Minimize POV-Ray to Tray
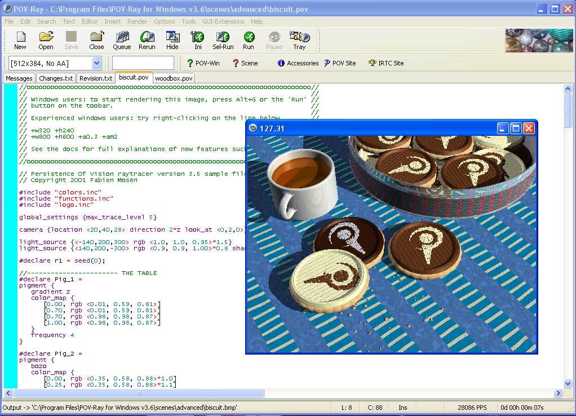Image resolution: width=576 pixels, height=416 pixels. tap(299, 40)
